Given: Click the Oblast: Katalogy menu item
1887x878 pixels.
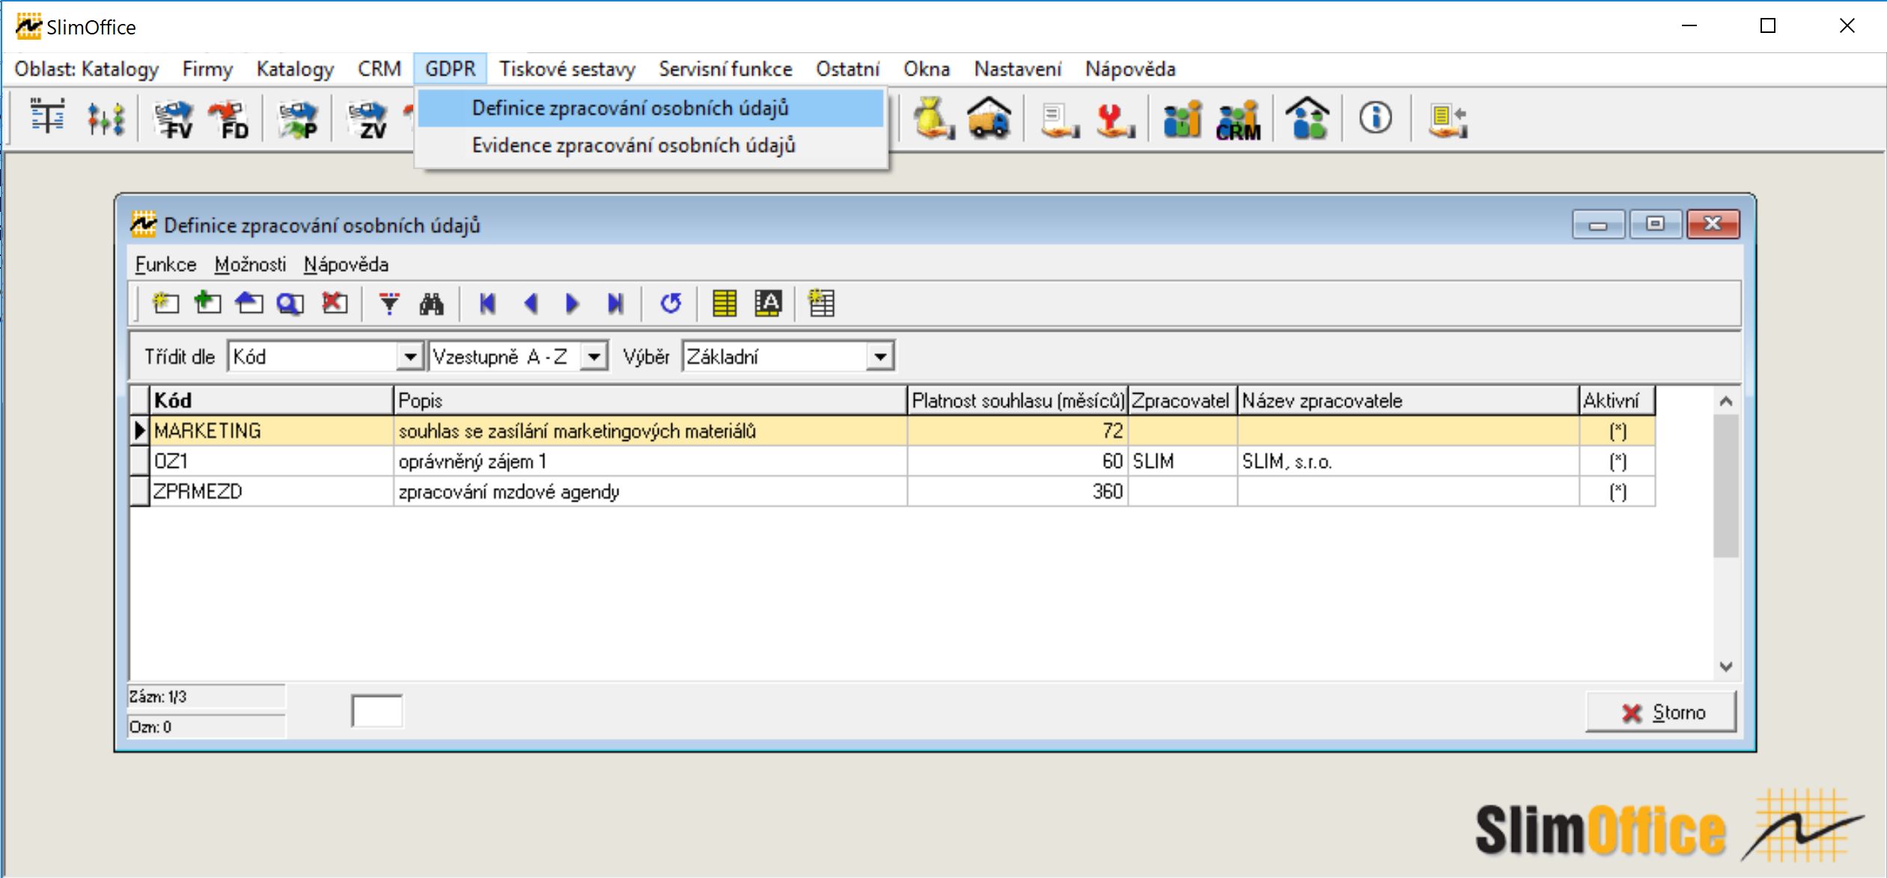Looking at the screenshot, I should 86,69.
